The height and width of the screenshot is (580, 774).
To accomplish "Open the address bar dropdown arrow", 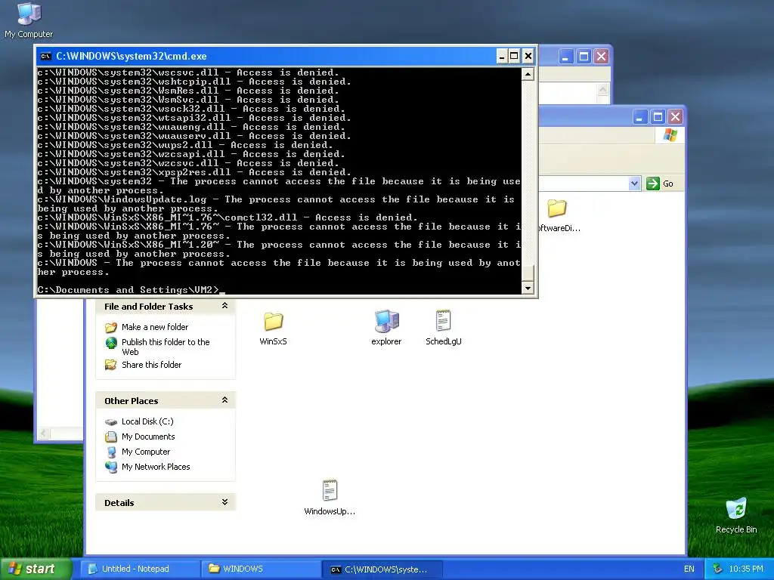I will coord(634,184).
